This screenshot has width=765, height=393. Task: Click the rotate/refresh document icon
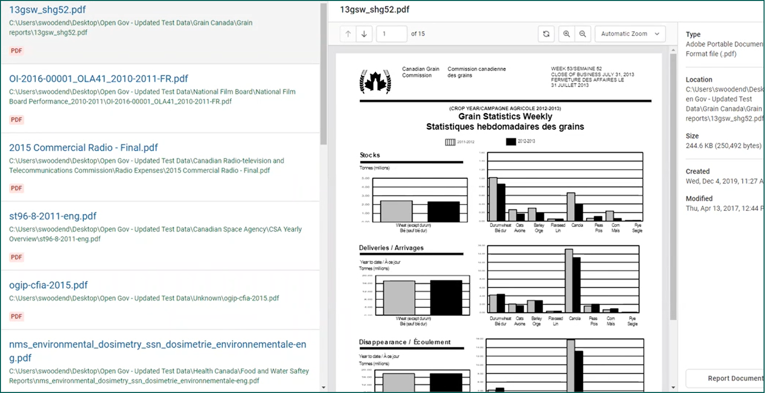546,34
